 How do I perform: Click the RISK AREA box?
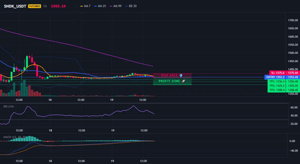[x=172, y=75]
